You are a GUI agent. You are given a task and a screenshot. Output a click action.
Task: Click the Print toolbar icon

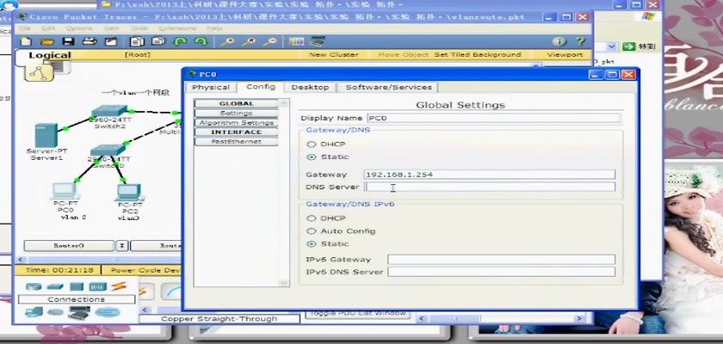tap(90, 42)
